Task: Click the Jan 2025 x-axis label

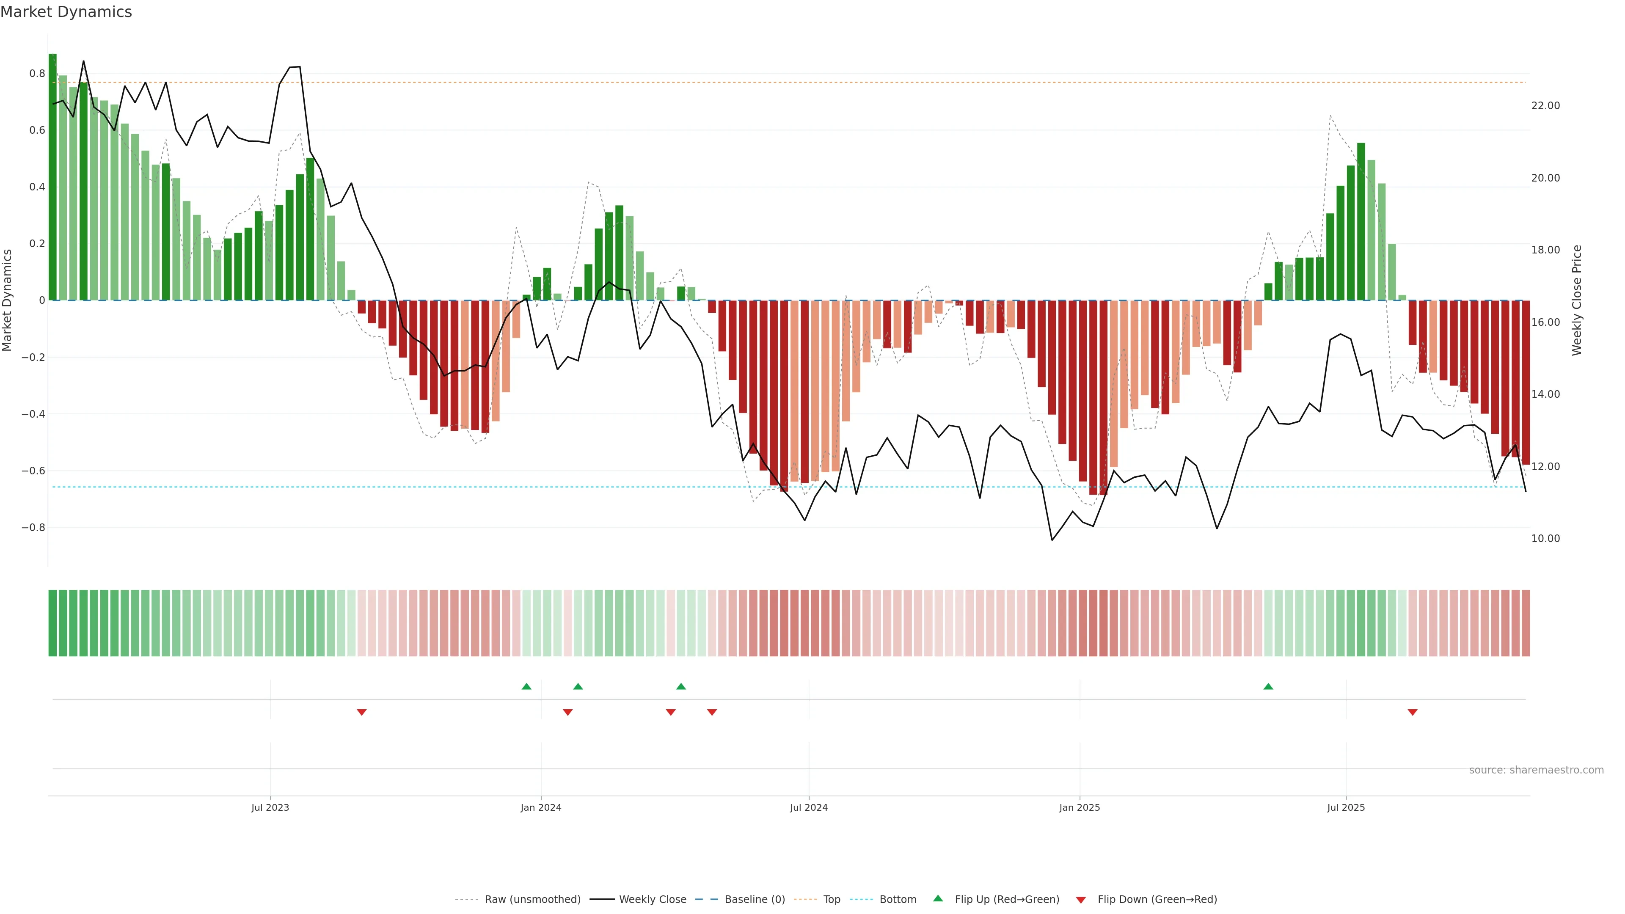Action: tap(1080, 807)
